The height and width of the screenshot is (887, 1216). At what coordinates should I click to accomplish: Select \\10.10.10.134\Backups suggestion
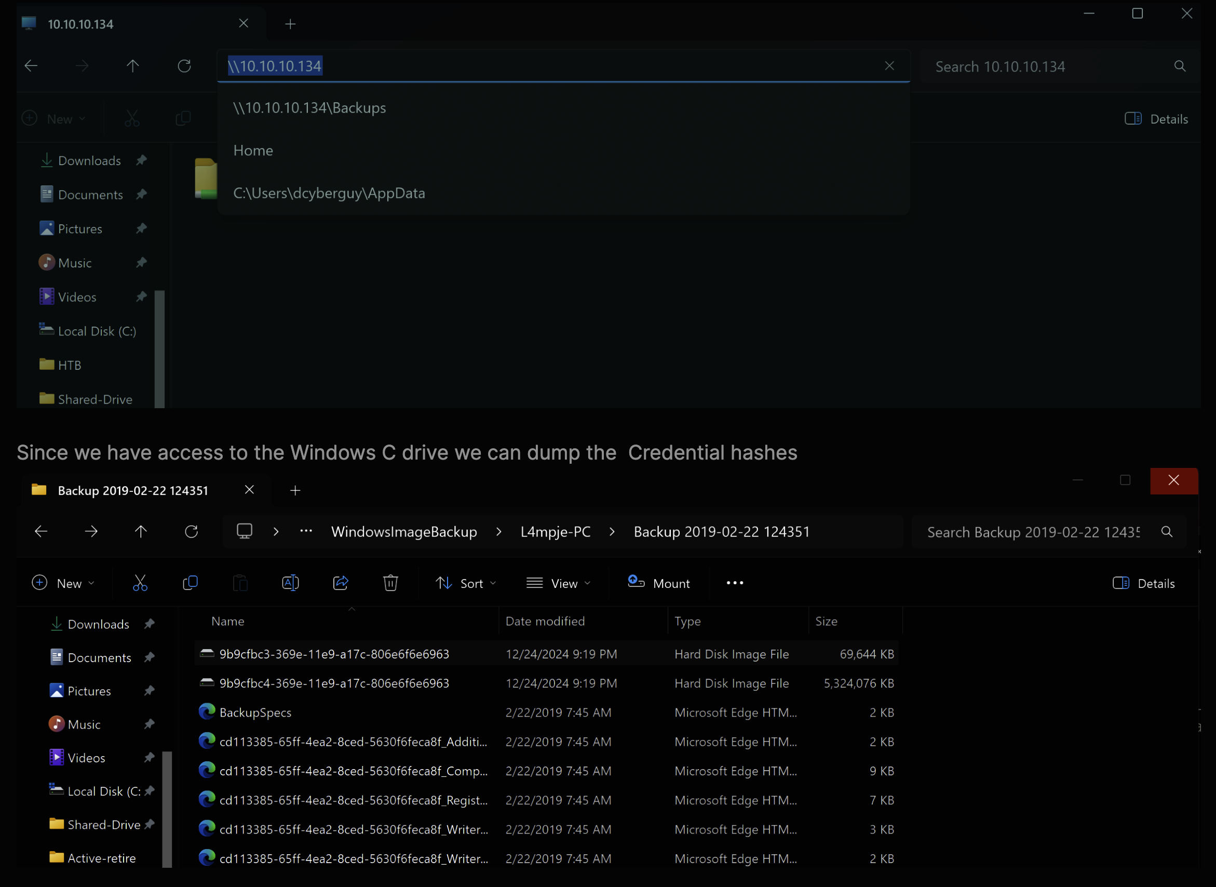coord(310,108)
